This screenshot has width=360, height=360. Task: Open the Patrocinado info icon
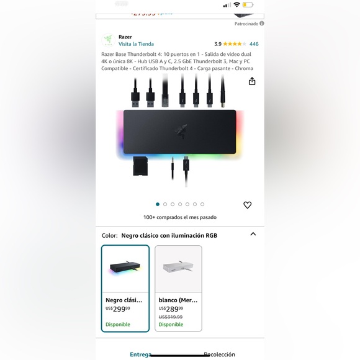click(x=262, y=24)
